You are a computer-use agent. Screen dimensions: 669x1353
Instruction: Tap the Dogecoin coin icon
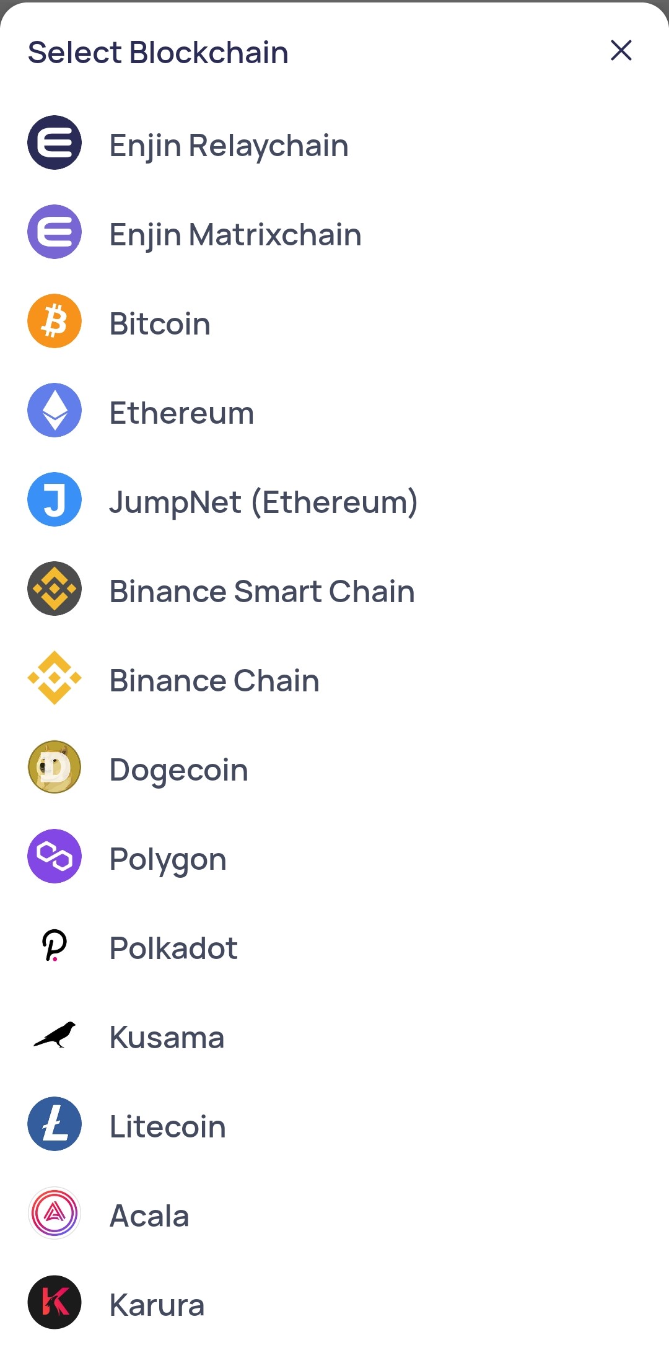point(55,767)
